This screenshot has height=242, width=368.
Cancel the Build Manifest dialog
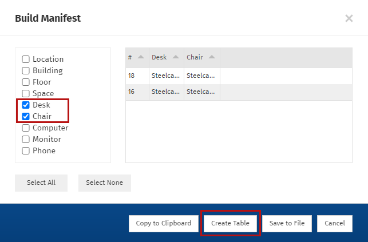click(334, 224)
